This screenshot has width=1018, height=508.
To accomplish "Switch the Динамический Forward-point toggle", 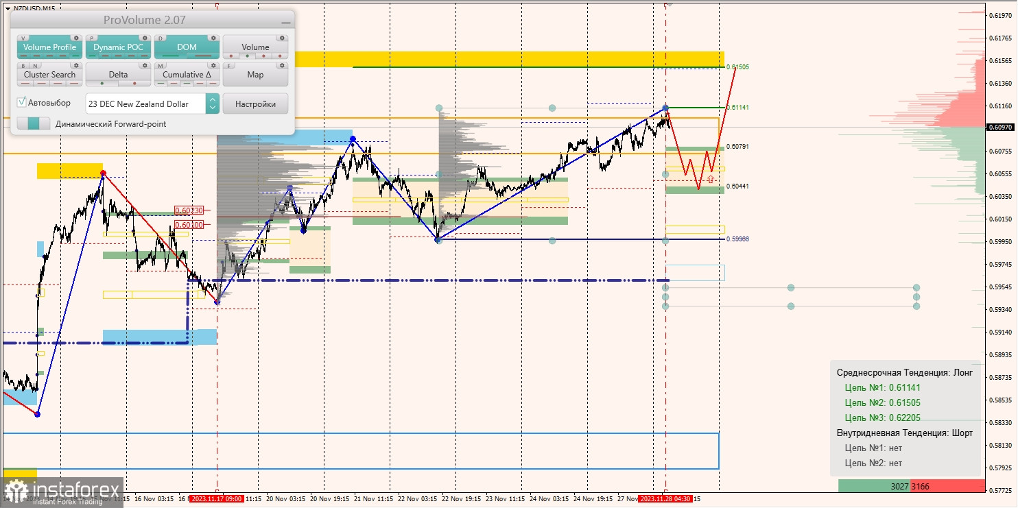I will click(x=34, y=123).
